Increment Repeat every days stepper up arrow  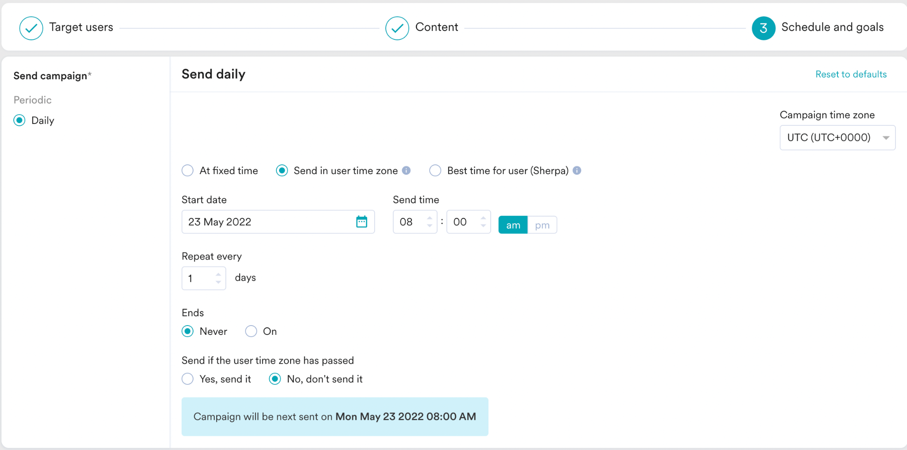(x=218, y=274)
